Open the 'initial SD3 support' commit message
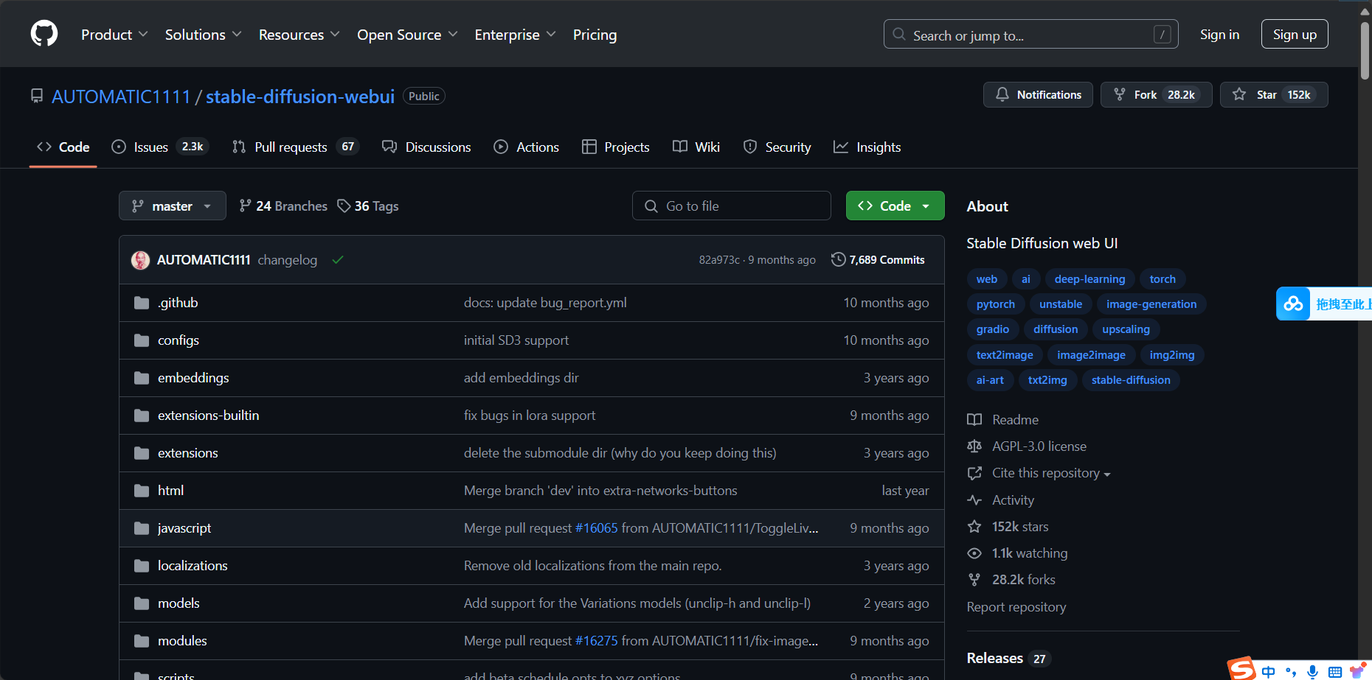 click(516, 340)
